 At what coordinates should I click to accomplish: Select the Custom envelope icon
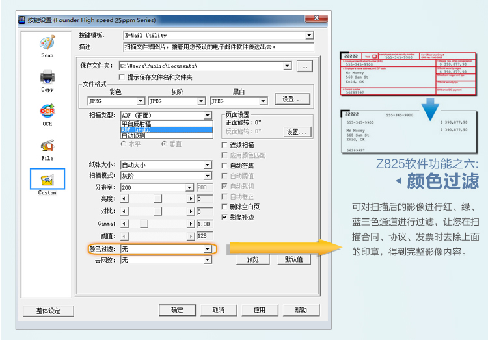pos(47,179)
